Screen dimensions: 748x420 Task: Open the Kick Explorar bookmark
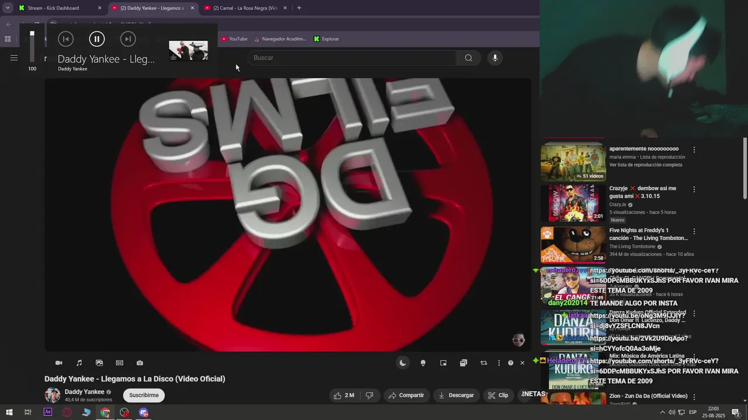click(x=326, y=39)
